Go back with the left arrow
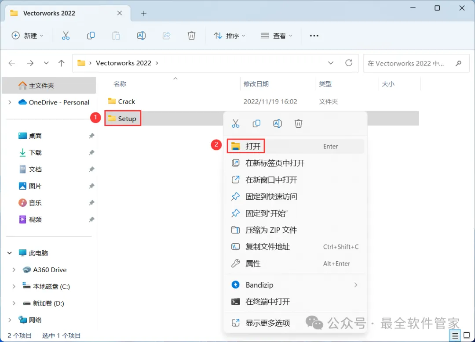Screen dimensions: 475x342 12,63
